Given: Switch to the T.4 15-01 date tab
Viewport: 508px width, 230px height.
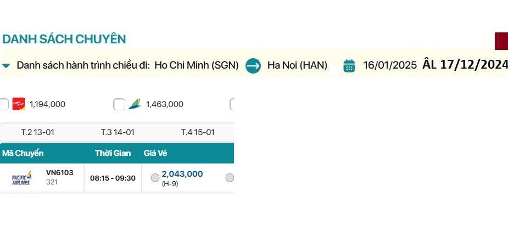Looking at the screenshot, I should pyautogui.click(x=198, y=132).
